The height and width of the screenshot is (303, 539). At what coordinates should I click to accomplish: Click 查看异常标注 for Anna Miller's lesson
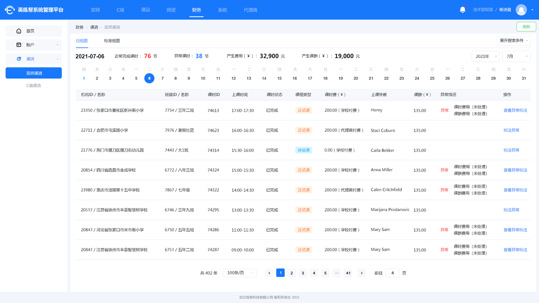[515, 170]
